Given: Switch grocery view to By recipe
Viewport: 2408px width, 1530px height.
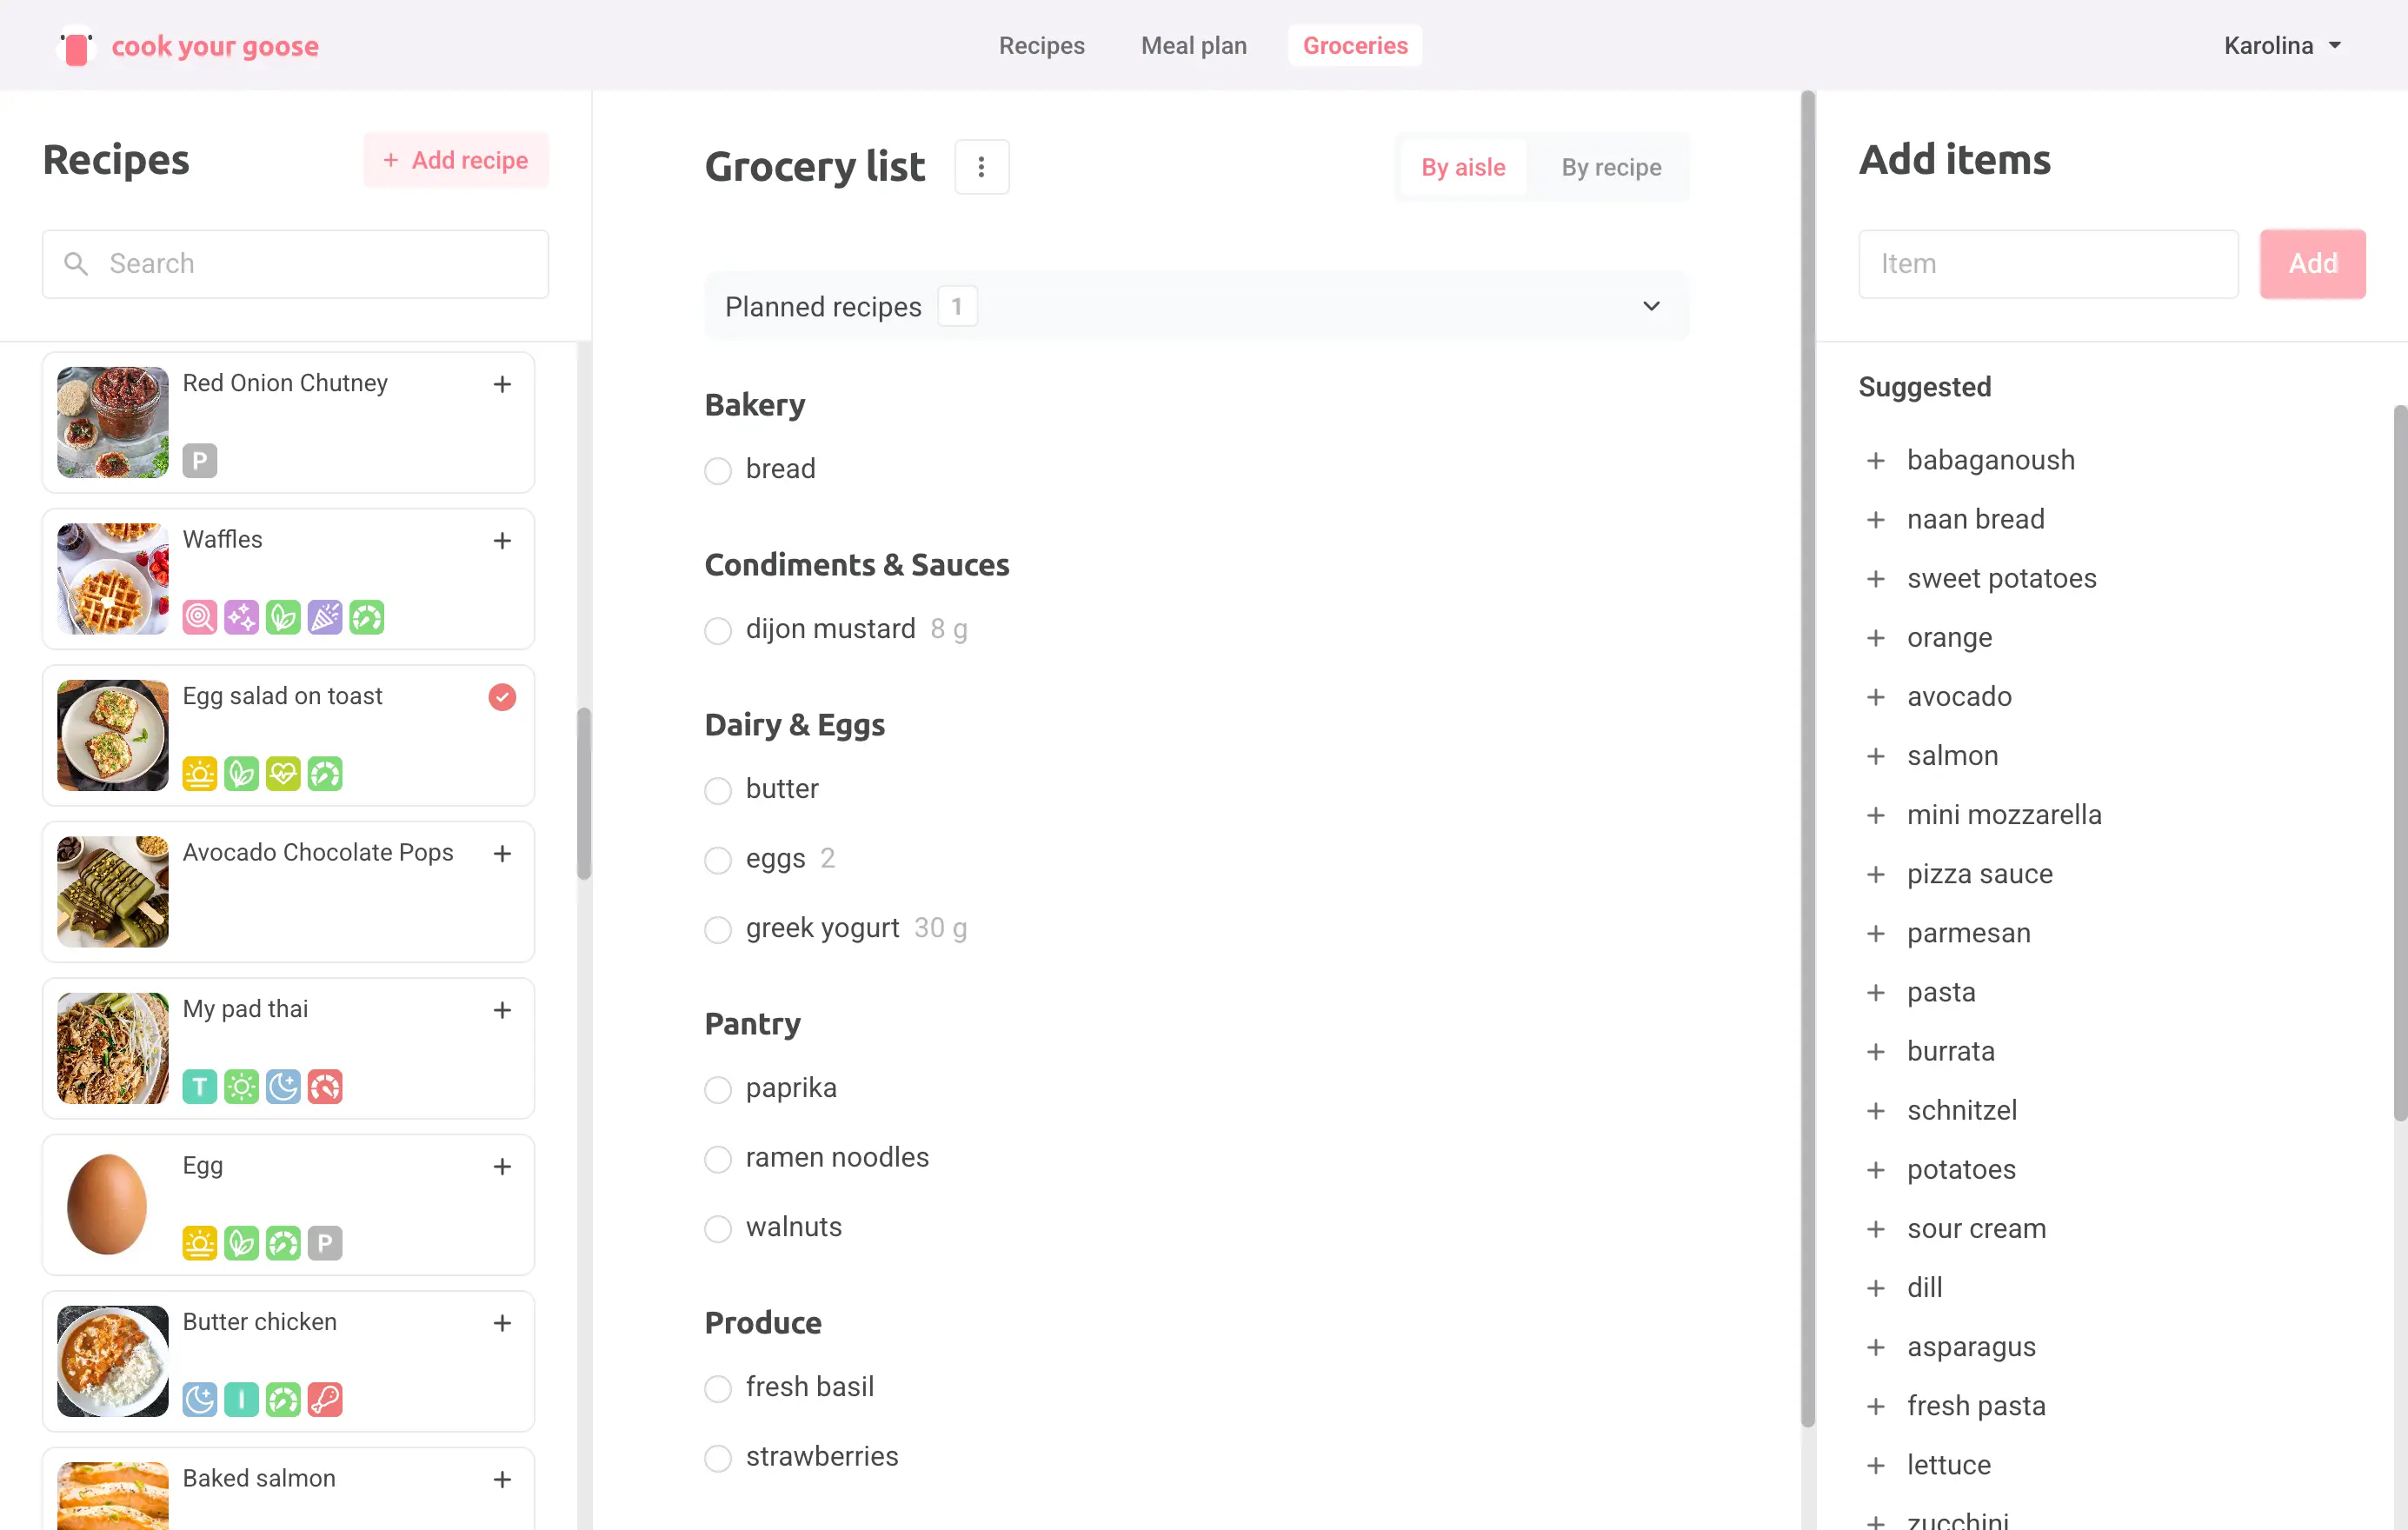Looking at the screenshot, I should [1610, 167].
